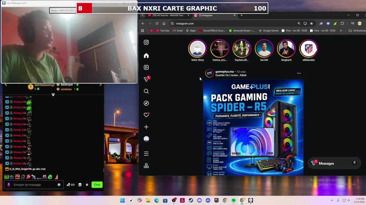Open Instagram Reels in sidebar
366x205 pixels.
click(x=146, y=67)
